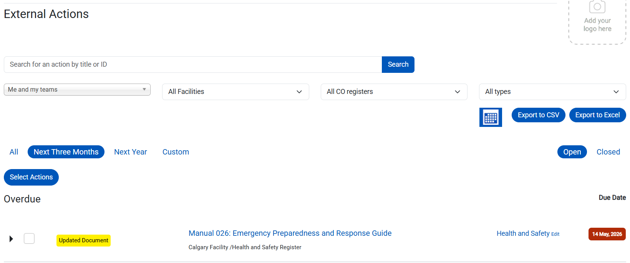Expand the All CO registers dropdown

(x=394, y=92)
